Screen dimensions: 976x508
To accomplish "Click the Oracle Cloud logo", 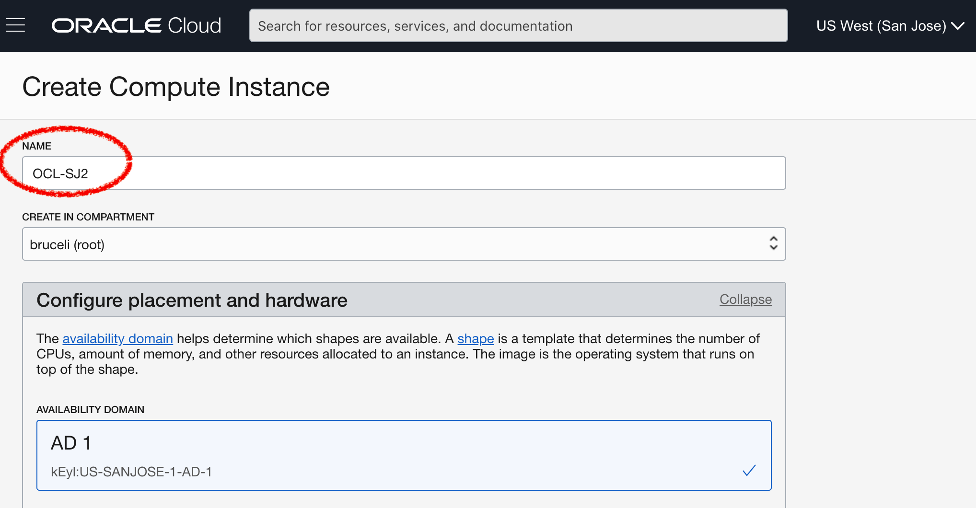I will pyautogui.click(x=137, y=25).
